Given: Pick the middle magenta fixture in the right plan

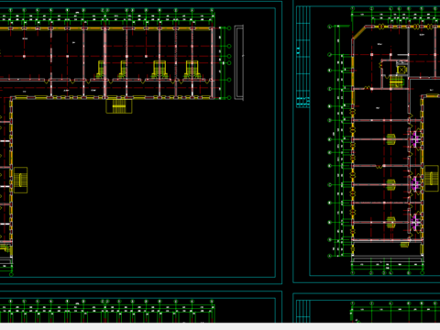Looking at the screenshot, I should pyautogui.click(x=415, y=184).
